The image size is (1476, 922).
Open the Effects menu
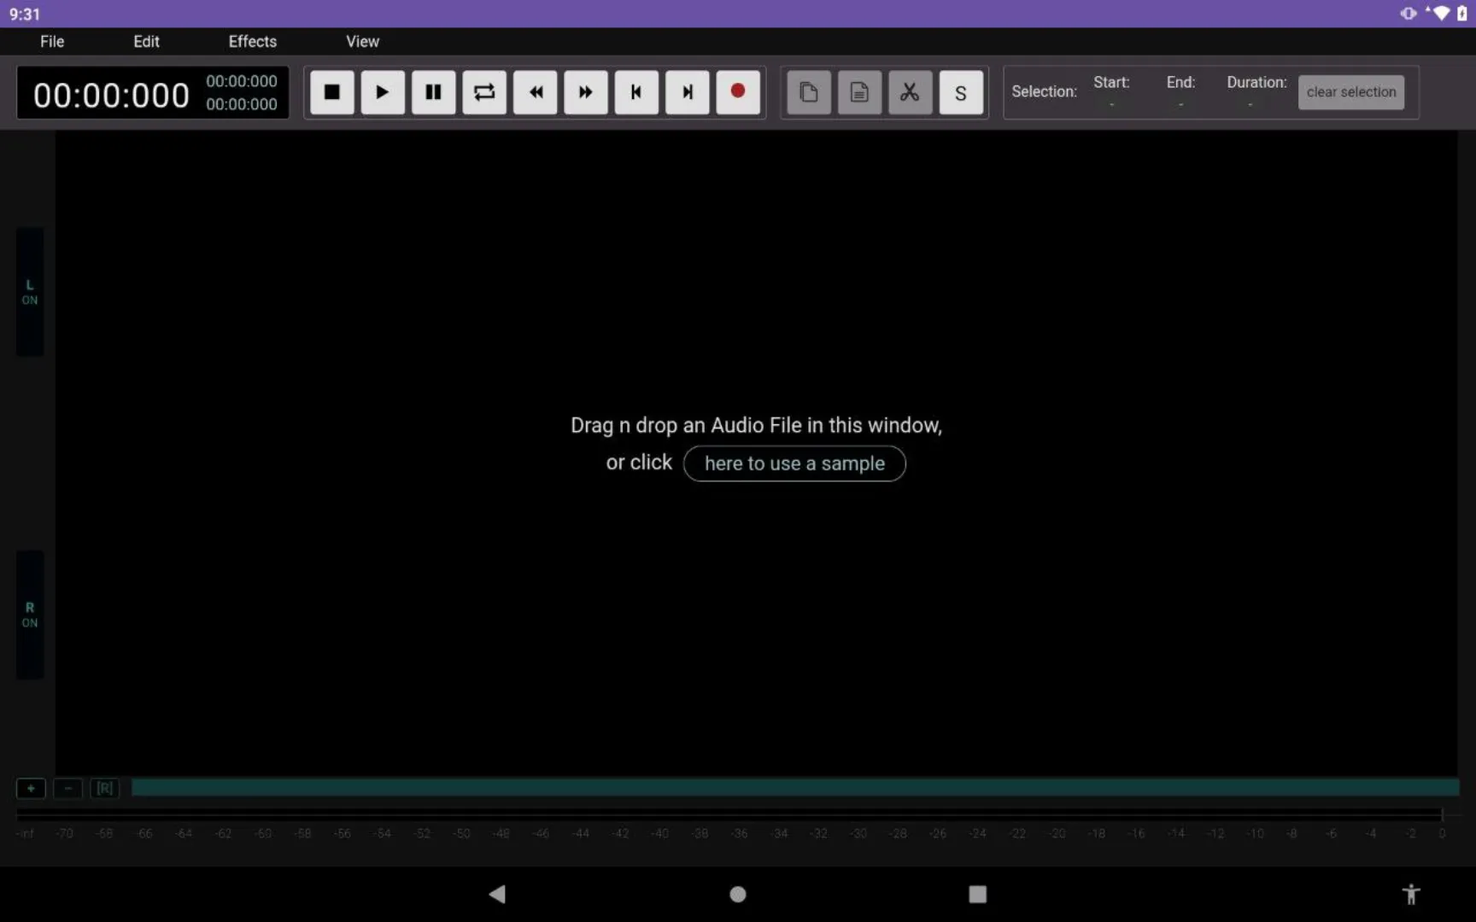251,41
